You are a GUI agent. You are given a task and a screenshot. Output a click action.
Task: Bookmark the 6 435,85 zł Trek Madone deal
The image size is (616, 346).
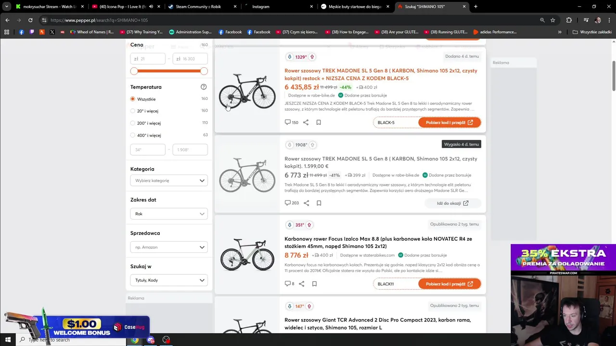(x=319, y=123)
